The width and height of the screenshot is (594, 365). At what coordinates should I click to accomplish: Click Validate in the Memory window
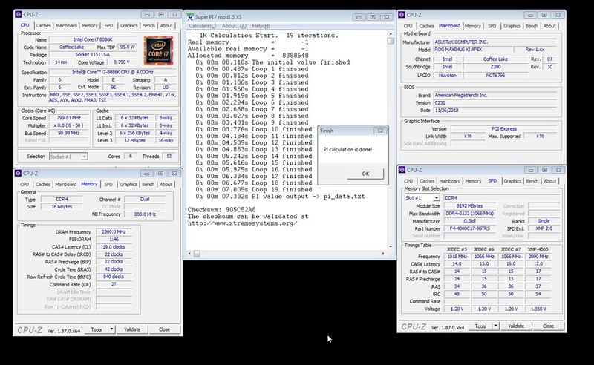point(132,329)
